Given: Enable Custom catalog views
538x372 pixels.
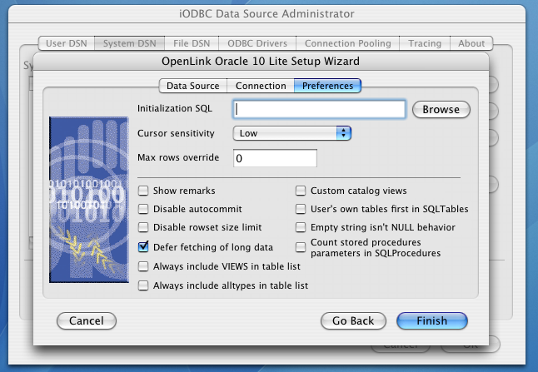Looking at the screenshot, I should (x=301, y=191).
